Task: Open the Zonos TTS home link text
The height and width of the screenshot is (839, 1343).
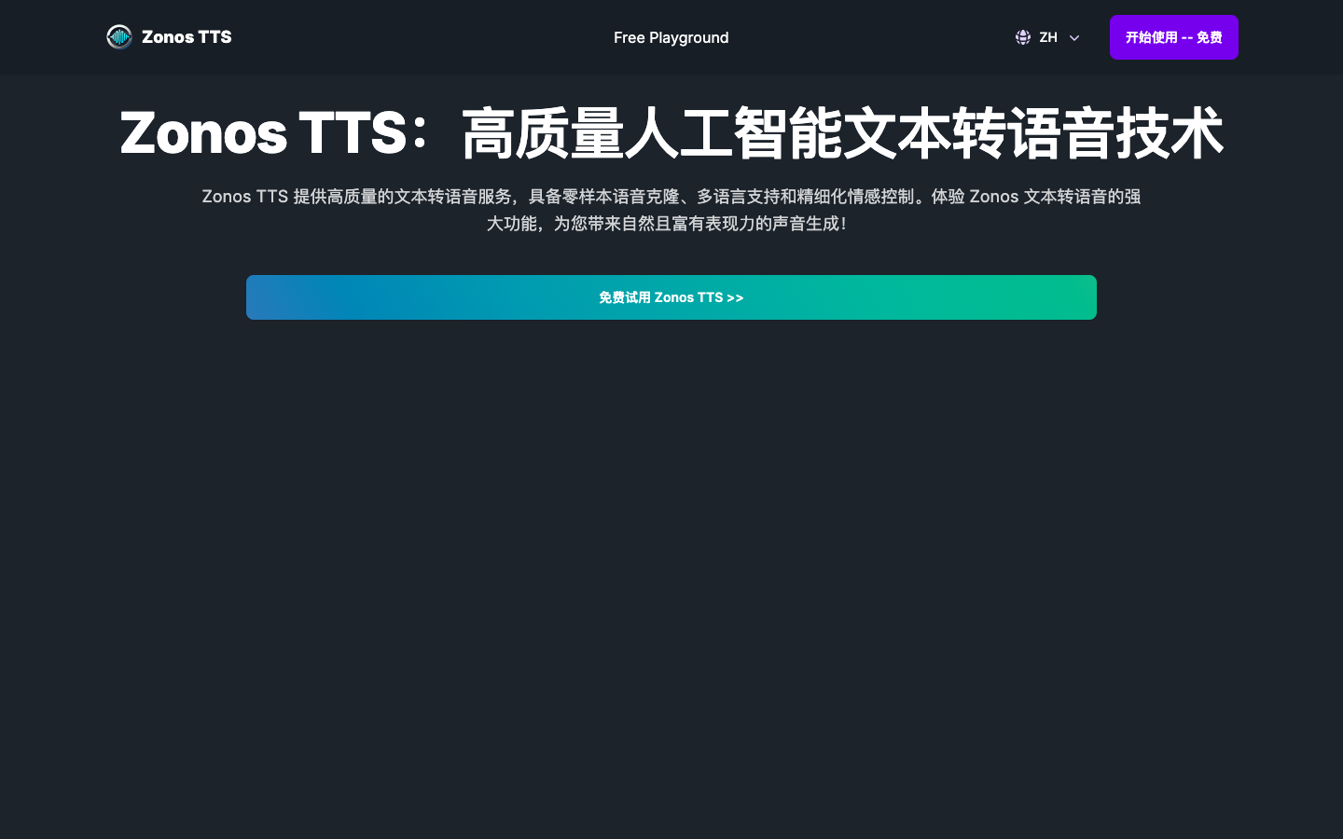Action: click(187, 37)
